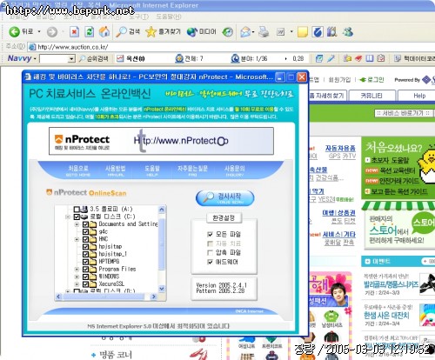Click the blue swirl toolbar icon
The width and height of the screenshot is (435, 360).
point(318,32)
